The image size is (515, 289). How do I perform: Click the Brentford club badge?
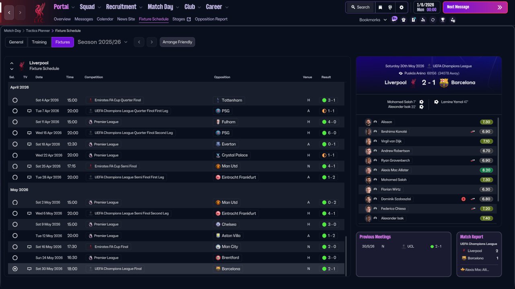tap(218, 258)
